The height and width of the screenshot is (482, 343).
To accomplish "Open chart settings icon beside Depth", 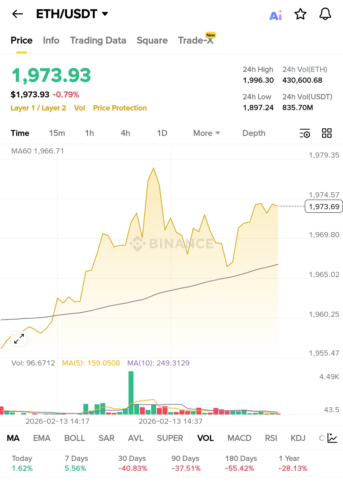I will point(305,133).
